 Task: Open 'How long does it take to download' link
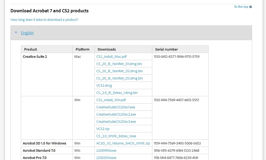pos(44,20)
